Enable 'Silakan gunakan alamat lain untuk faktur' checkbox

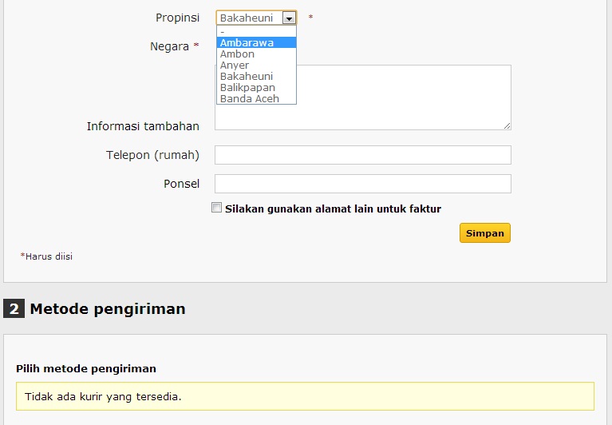tap(216, 208)
